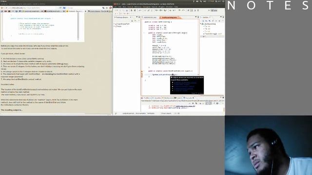Click the first quick fix link in popup
The height and width of the screenshot is (175, 312).
tap(185, 82)
